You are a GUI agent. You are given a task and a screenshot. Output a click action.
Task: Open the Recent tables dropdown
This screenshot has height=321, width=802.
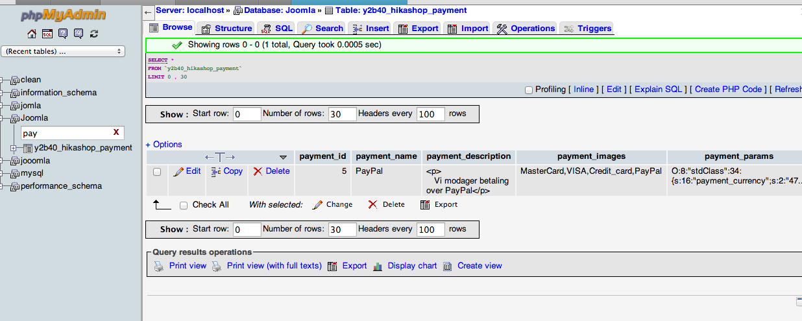[64, 51]
